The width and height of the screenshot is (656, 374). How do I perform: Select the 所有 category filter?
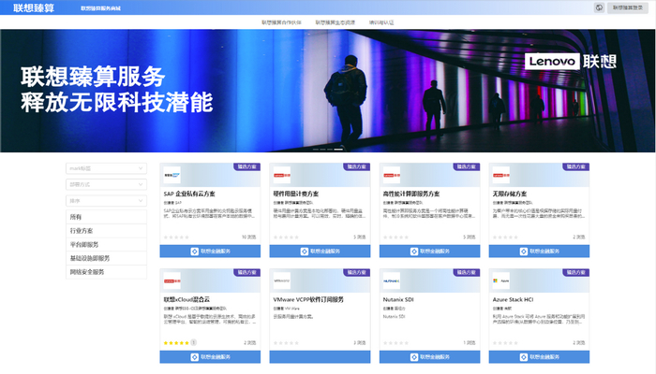[x=106, y=217]
